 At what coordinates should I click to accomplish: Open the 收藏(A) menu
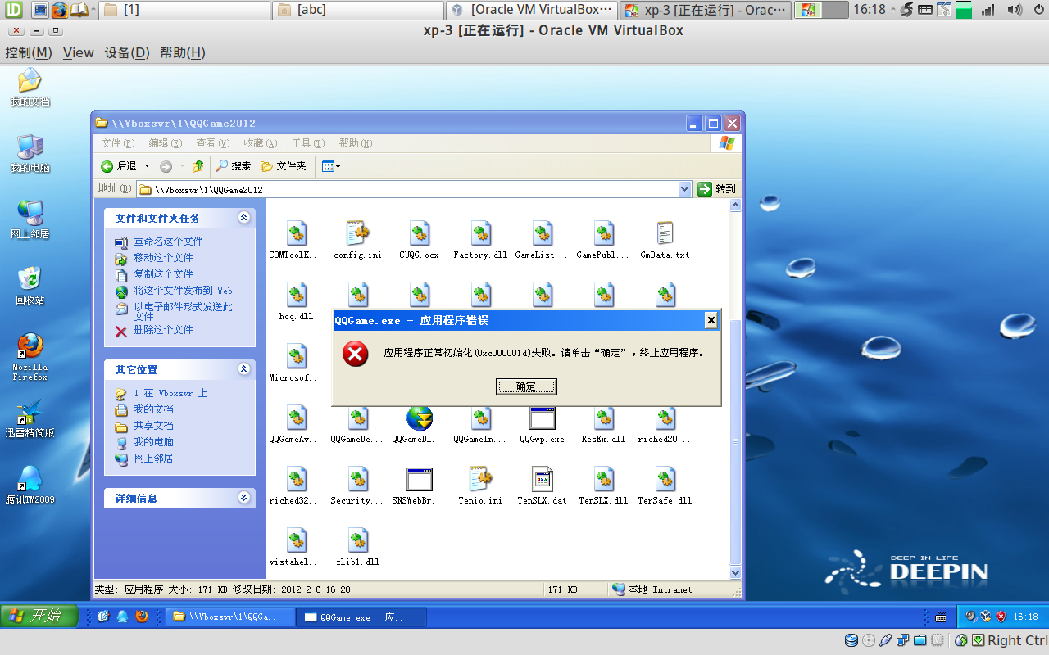click(260, 143)
